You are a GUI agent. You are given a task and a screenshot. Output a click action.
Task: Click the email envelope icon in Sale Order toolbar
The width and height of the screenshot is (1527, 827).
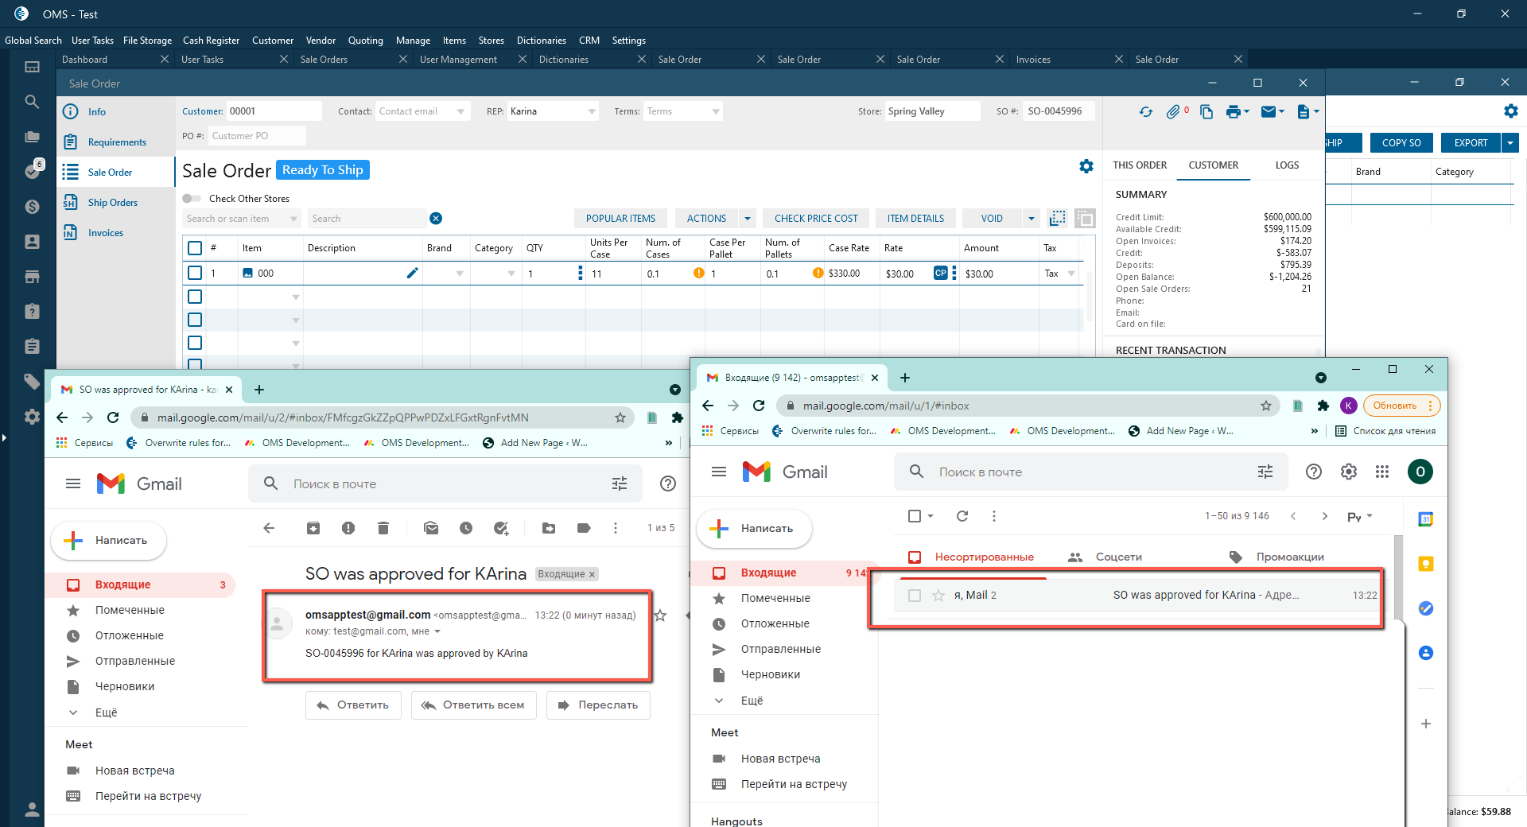click(1269, 112)
